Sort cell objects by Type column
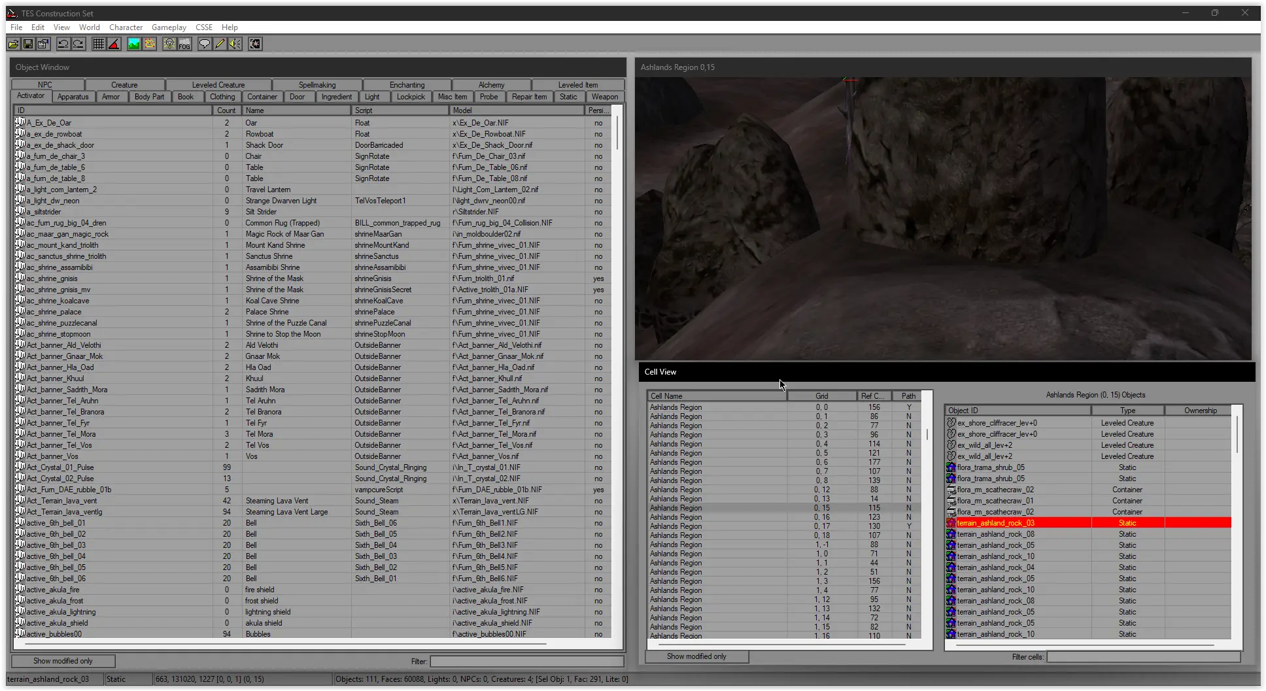Viewport: 1266px width, 691px height. (1127, 411)
